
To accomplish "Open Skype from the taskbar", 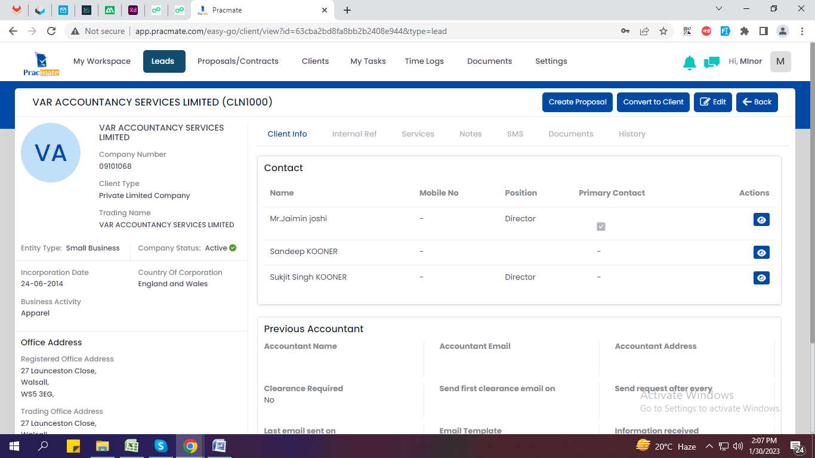I will (160, 446).
